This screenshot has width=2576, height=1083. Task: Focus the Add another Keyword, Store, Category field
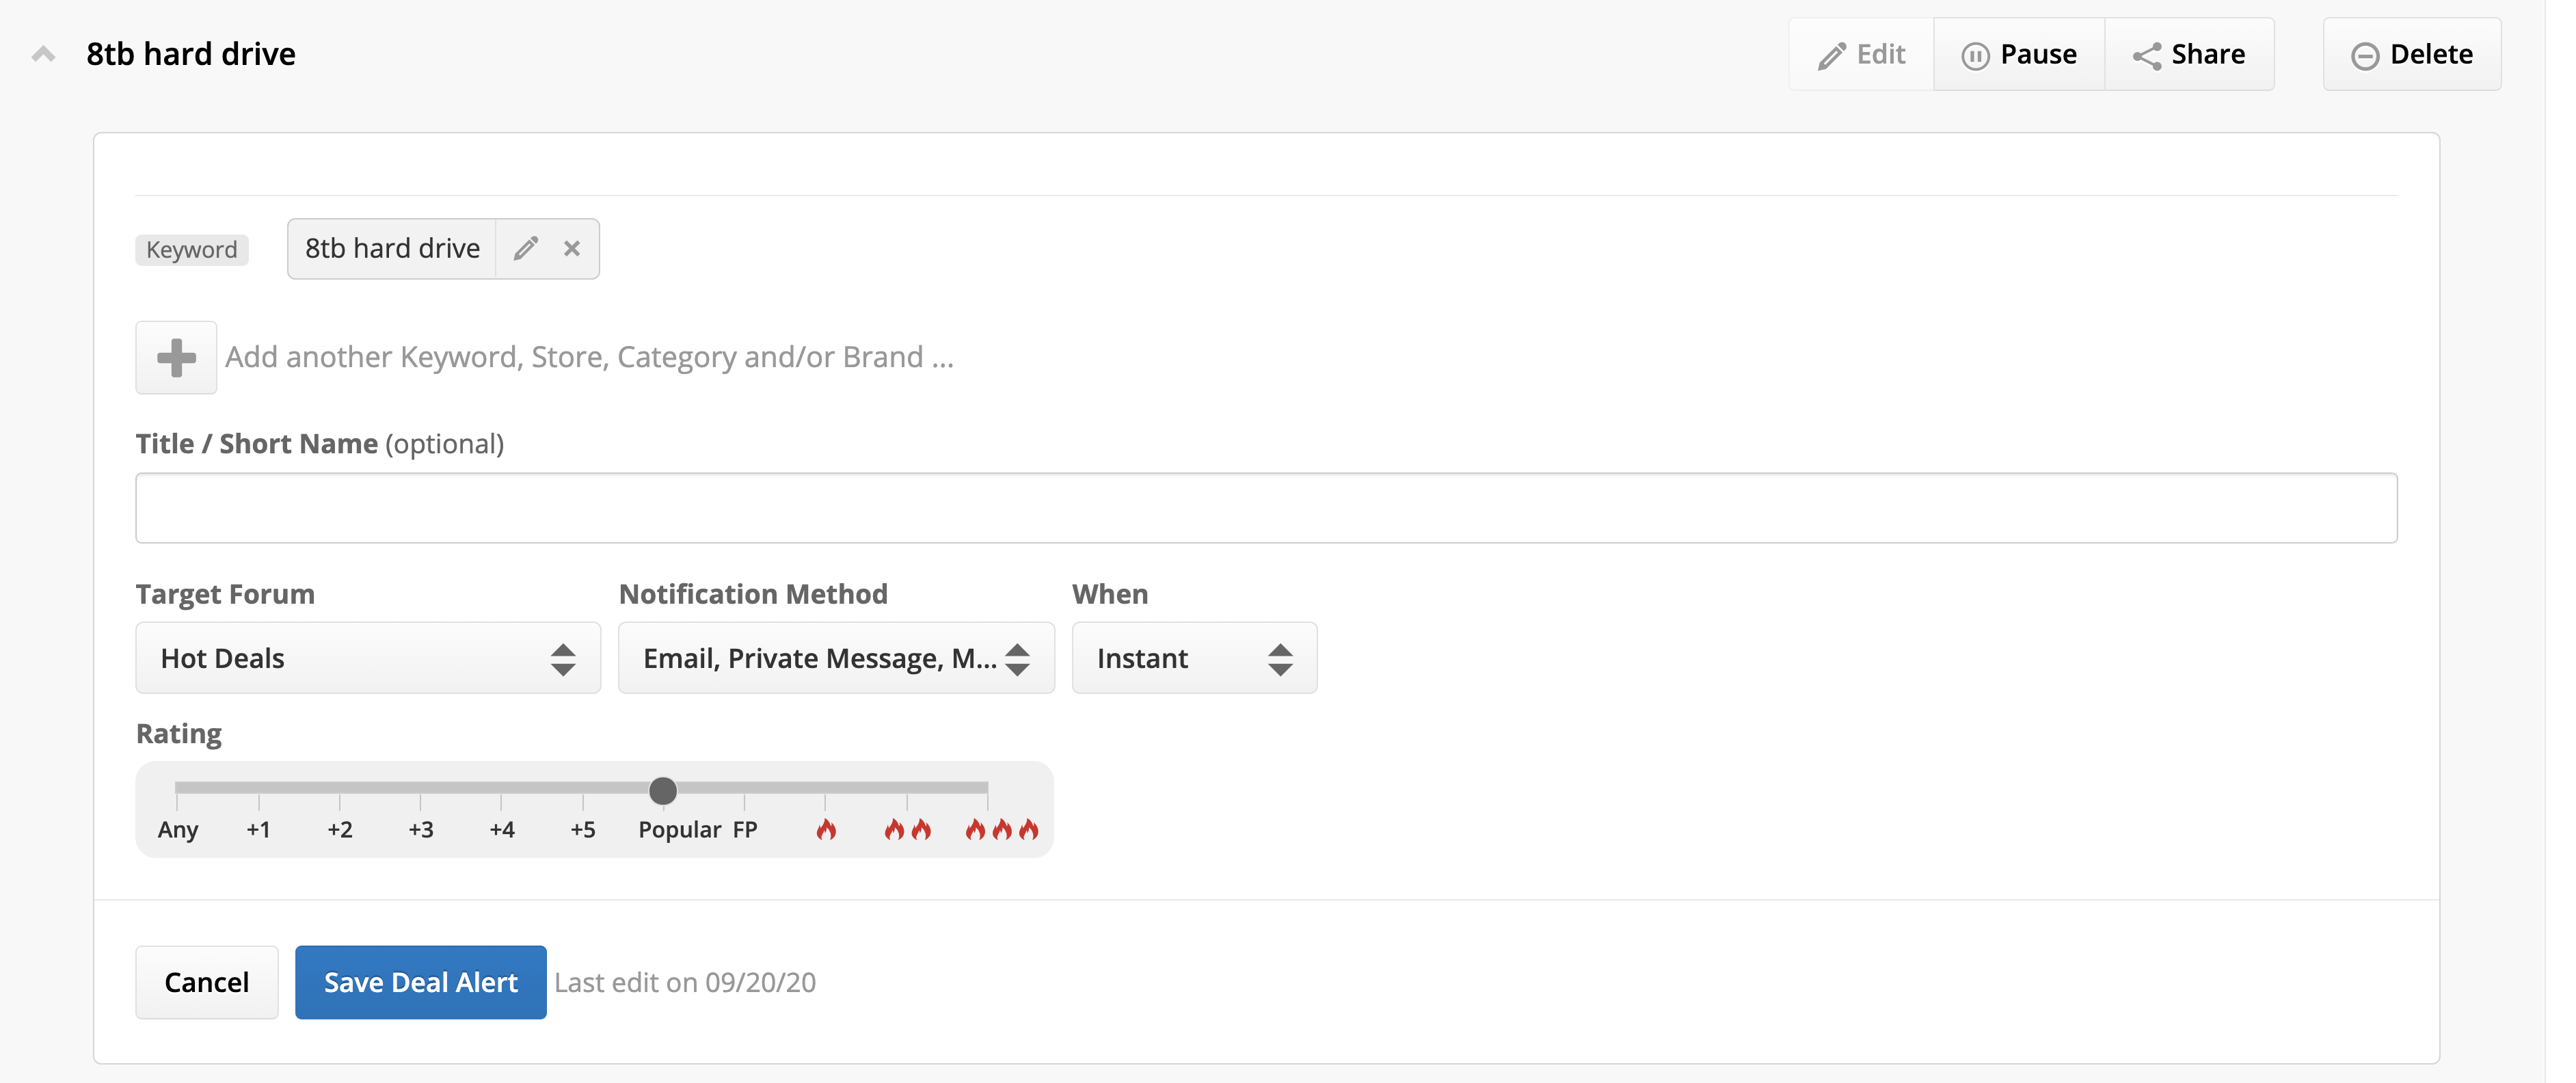(589, 357)
